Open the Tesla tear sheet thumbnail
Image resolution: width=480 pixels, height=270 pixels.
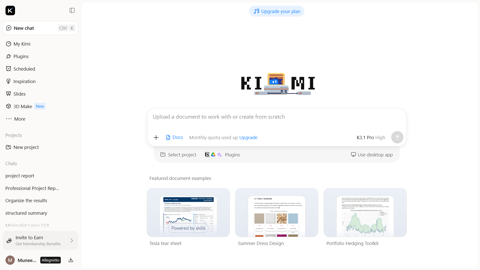[188, 213]
